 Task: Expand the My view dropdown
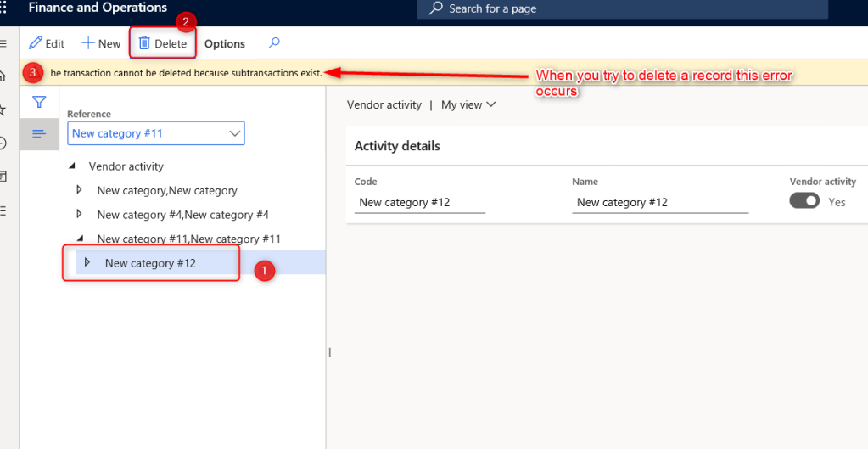[x=468, y=105]
